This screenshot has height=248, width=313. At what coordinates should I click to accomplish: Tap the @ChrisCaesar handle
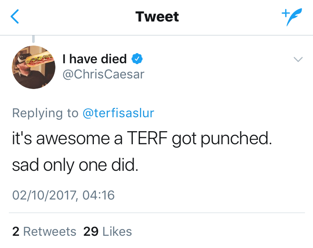click(x=103, y=74)
